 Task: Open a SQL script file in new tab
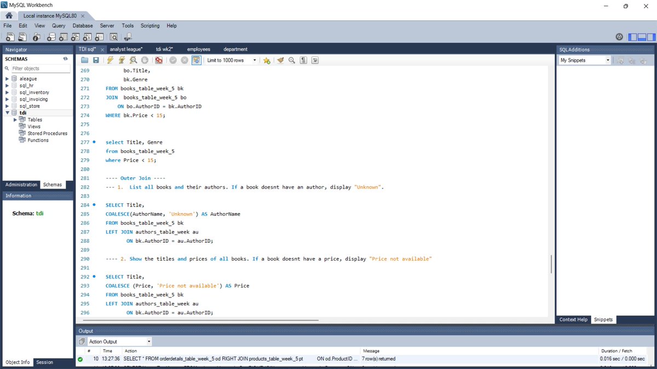pyautogui.click(x=22, y=37)
